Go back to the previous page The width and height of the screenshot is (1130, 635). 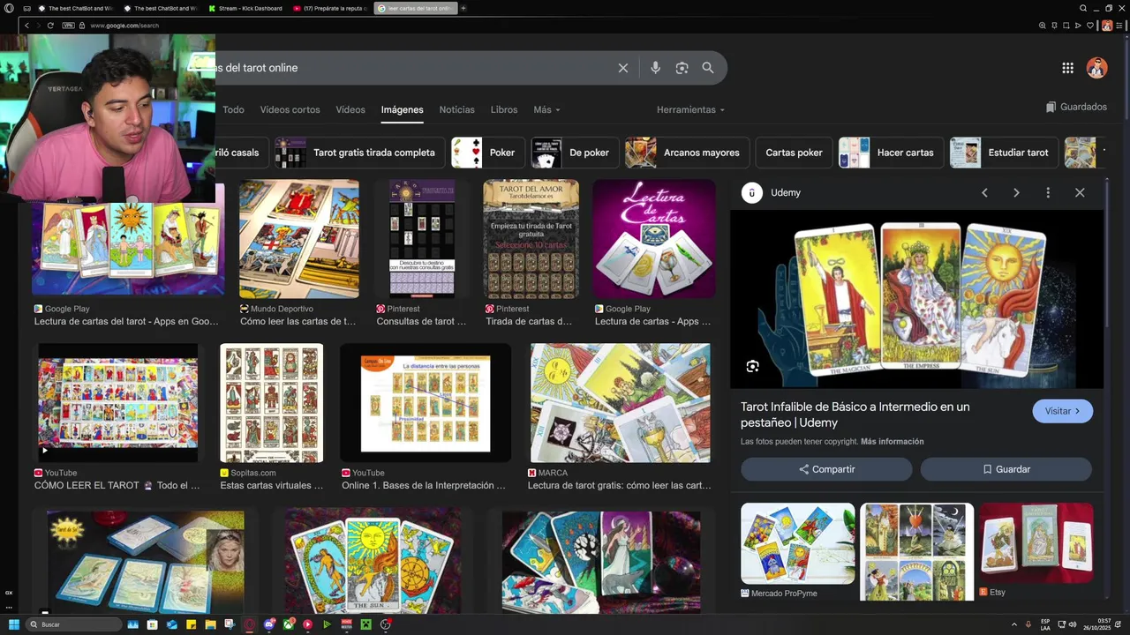tap(27, 26)
